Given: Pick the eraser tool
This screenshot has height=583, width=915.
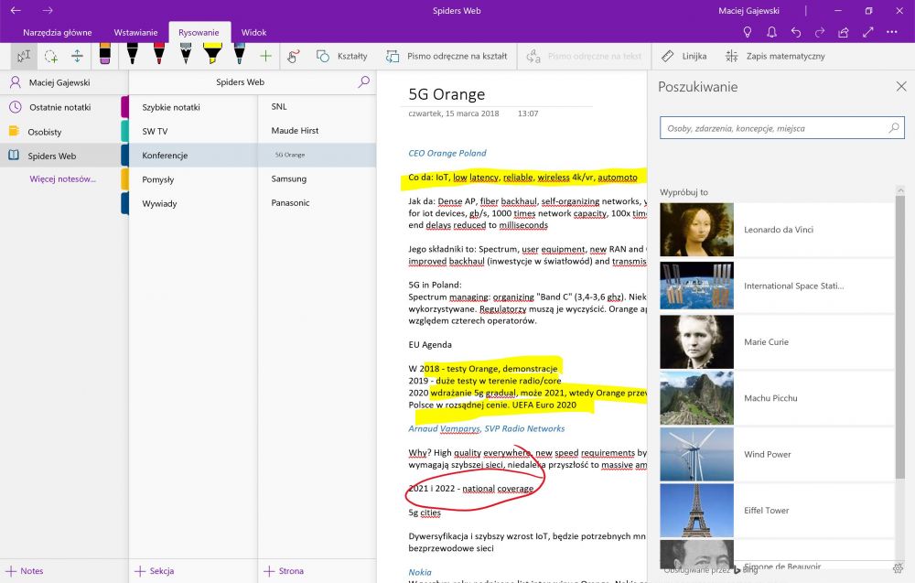Looking at the screenshot, I should coord(105,53).
